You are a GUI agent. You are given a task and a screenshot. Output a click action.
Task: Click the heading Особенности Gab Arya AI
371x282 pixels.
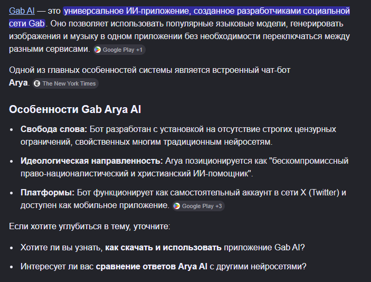[x=75, y=109]
